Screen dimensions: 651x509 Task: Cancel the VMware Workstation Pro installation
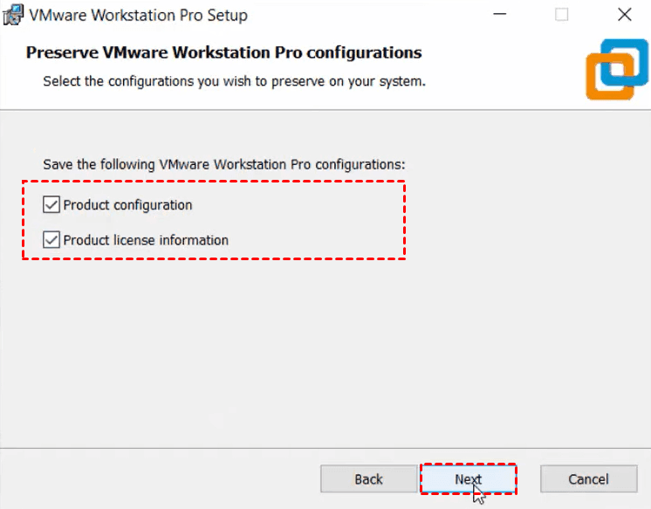pos(588,478)
